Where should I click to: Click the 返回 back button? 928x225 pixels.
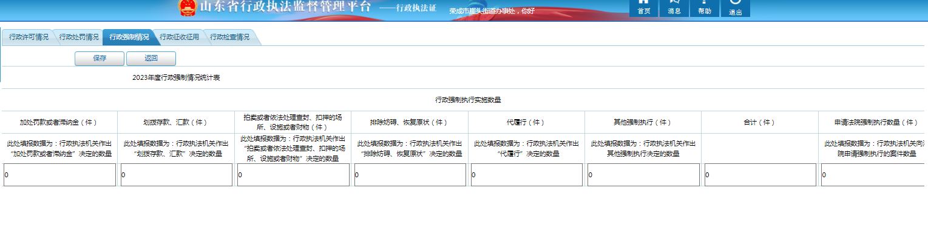tap(151, 59)
